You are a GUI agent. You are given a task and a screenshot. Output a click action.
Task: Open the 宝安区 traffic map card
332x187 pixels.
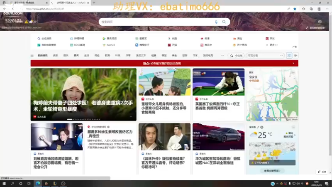point(272,95)
